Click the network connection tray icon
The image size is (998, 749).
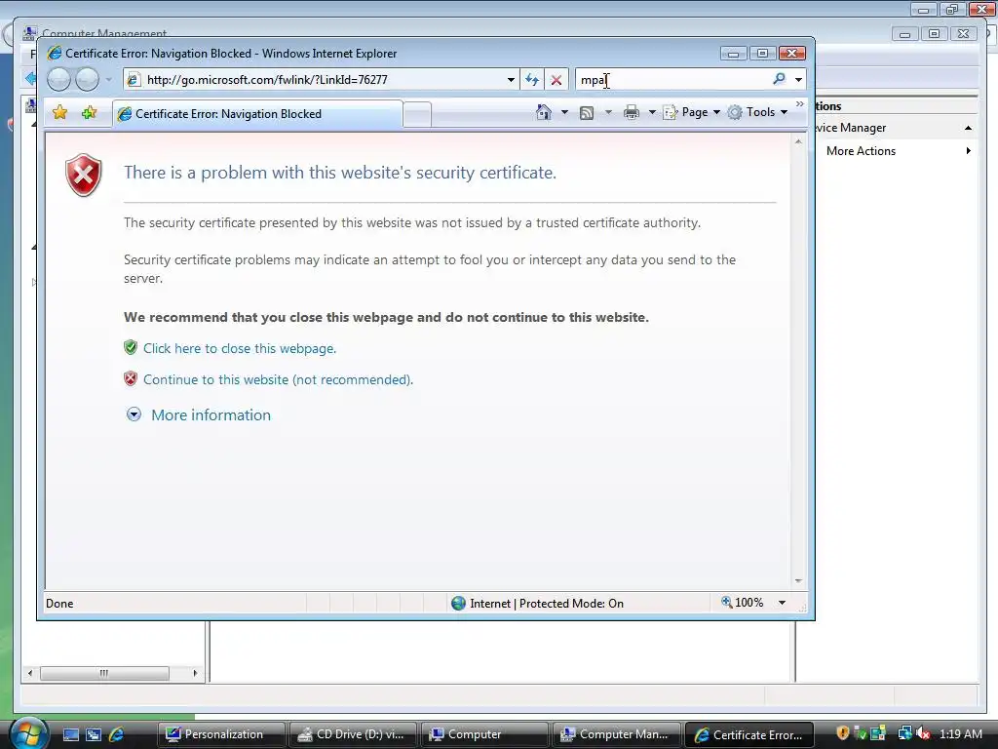pyautogui.click(x=904, y=733)
